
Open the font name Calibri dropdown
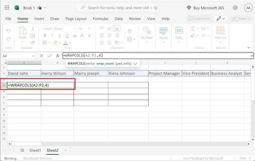[74, 29]
